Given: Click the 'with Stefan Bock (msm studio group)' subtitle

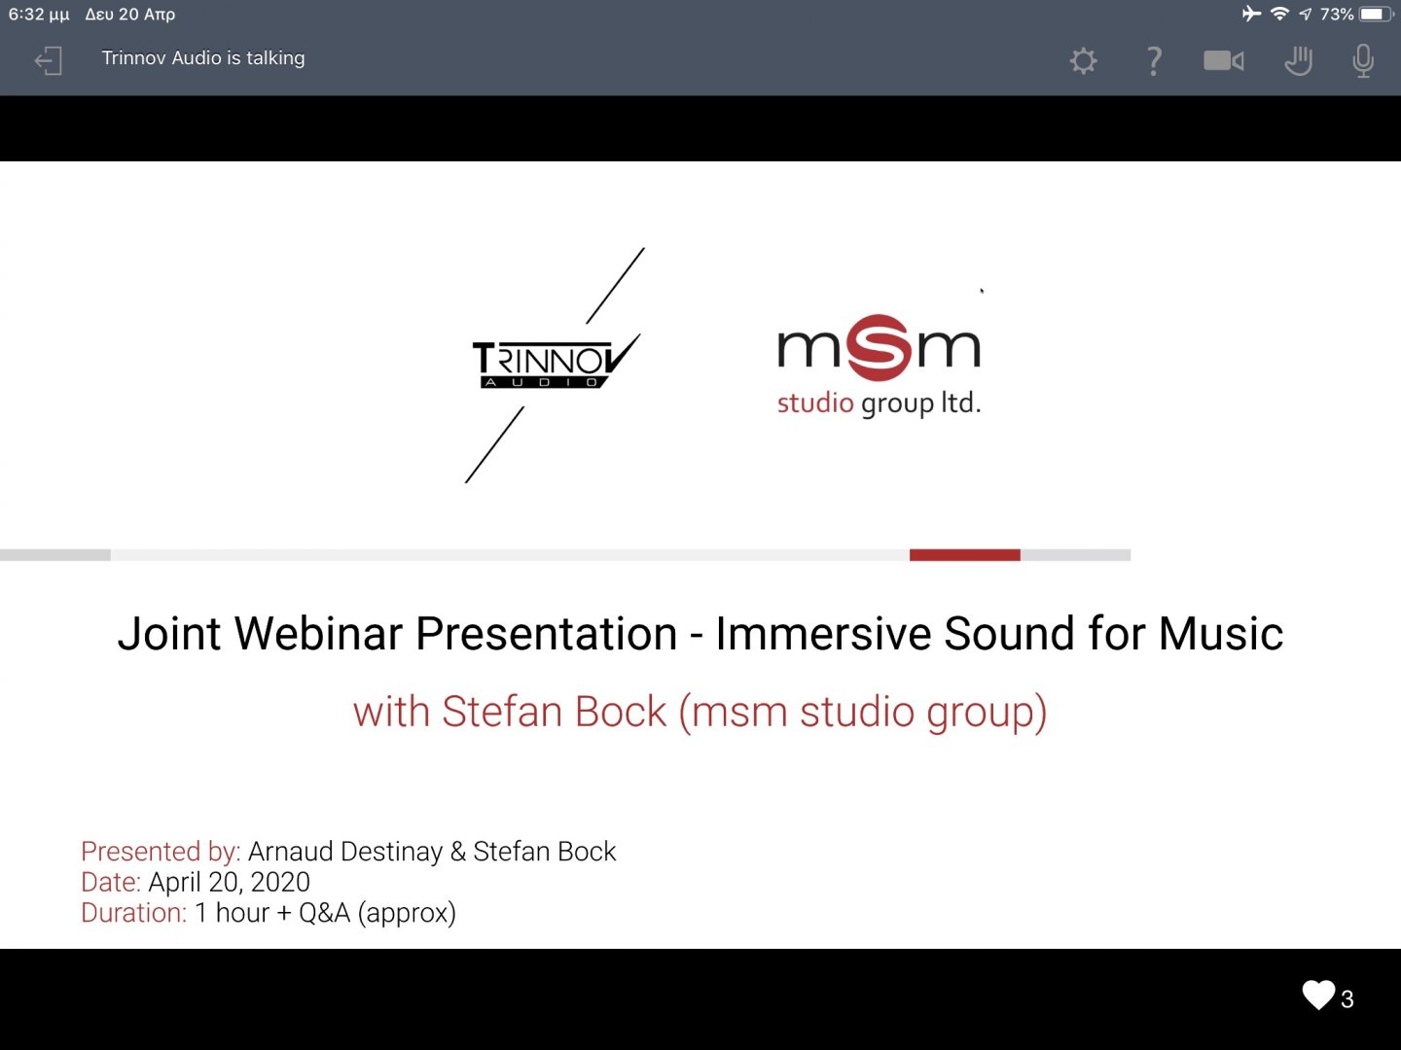Looking at the screenshot, I should point(700,712).
